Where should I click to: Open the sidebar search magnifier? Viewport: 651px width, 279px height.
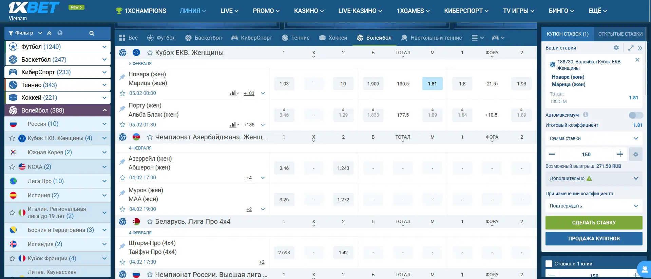tap(92, 33)
